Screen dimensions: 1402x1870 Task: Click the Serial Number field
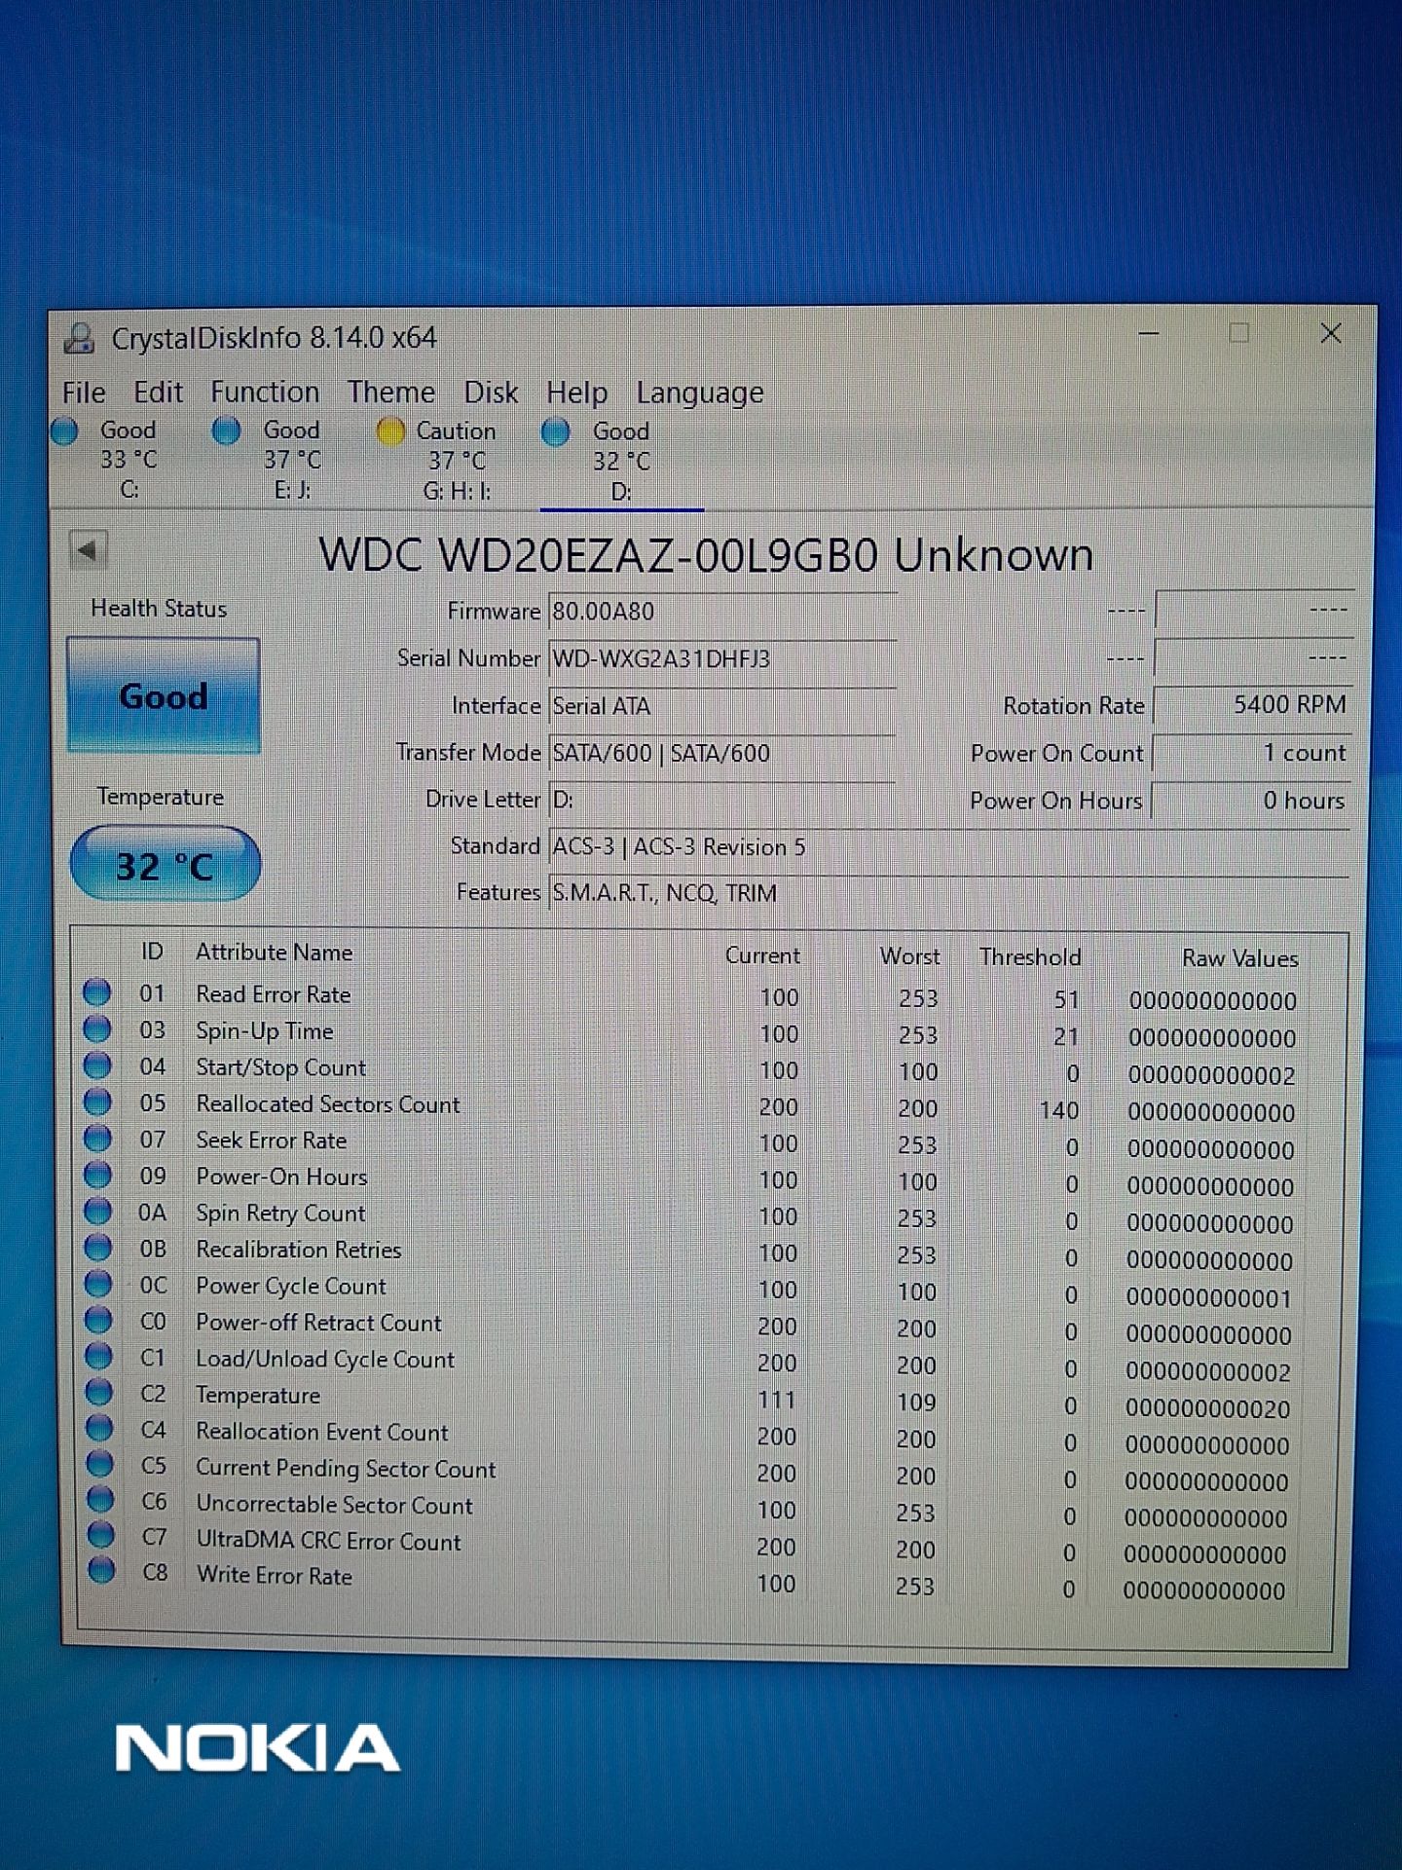point(720,659)
